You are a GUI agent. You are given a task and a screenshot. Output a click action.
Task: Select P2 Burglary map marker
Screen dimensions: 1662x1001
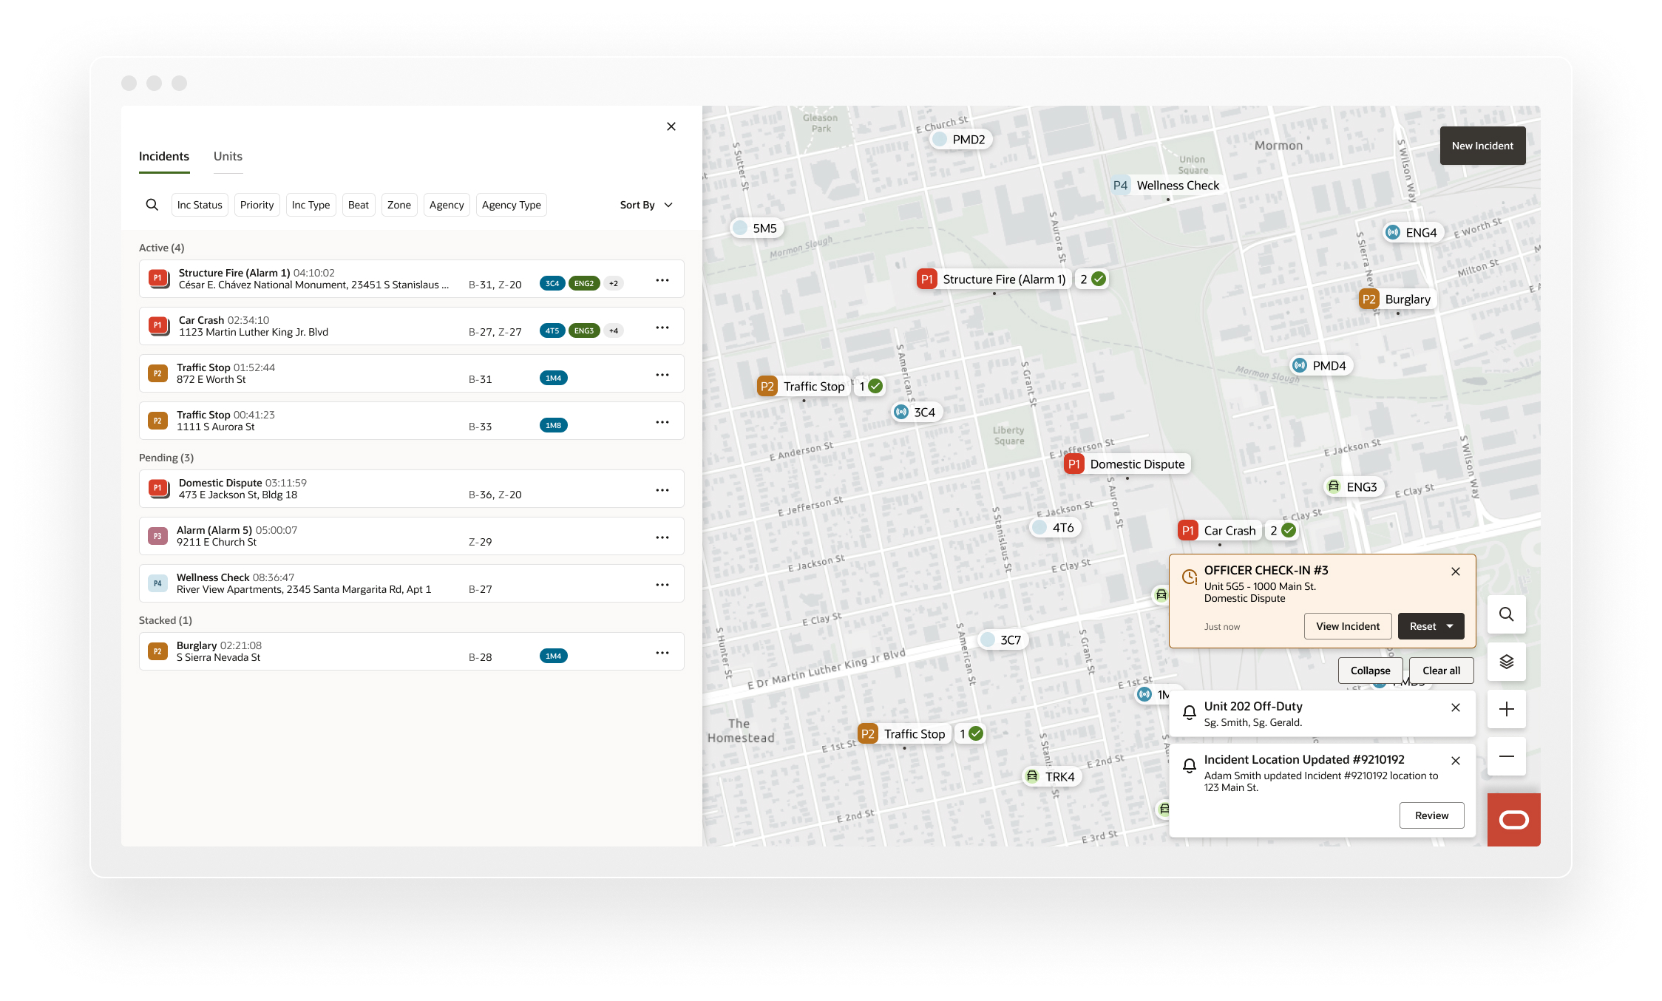(x=1397, y=299)
